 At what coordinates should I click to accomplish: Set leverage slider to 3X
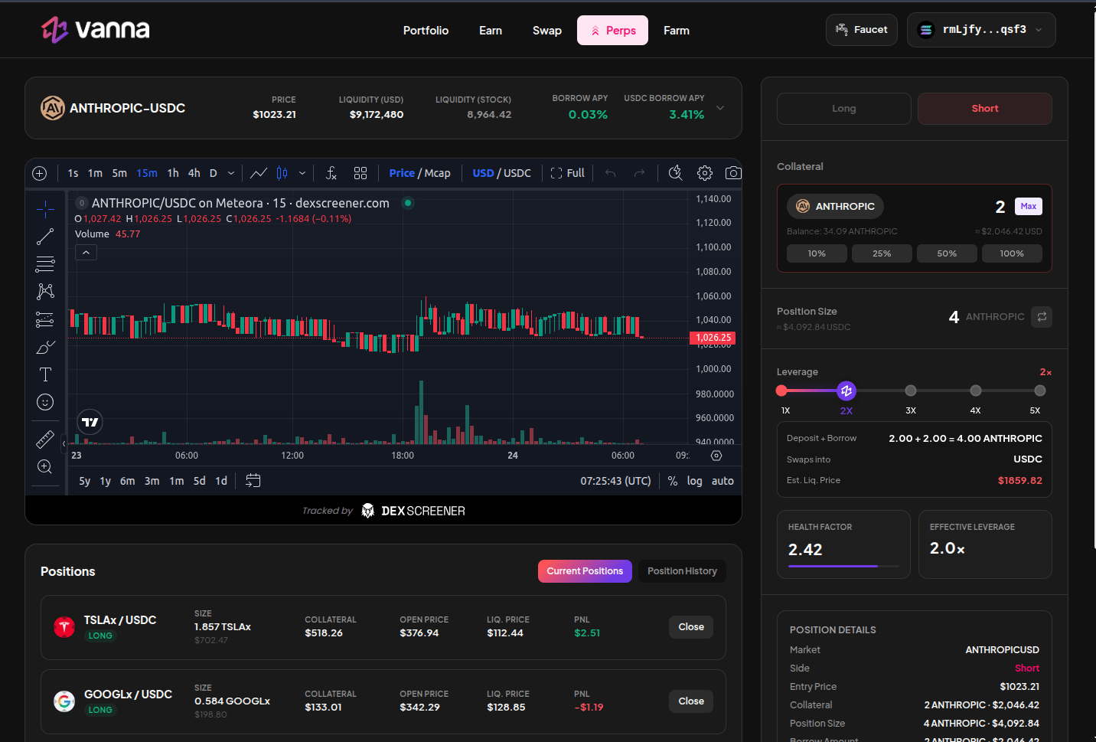[911, 391]
